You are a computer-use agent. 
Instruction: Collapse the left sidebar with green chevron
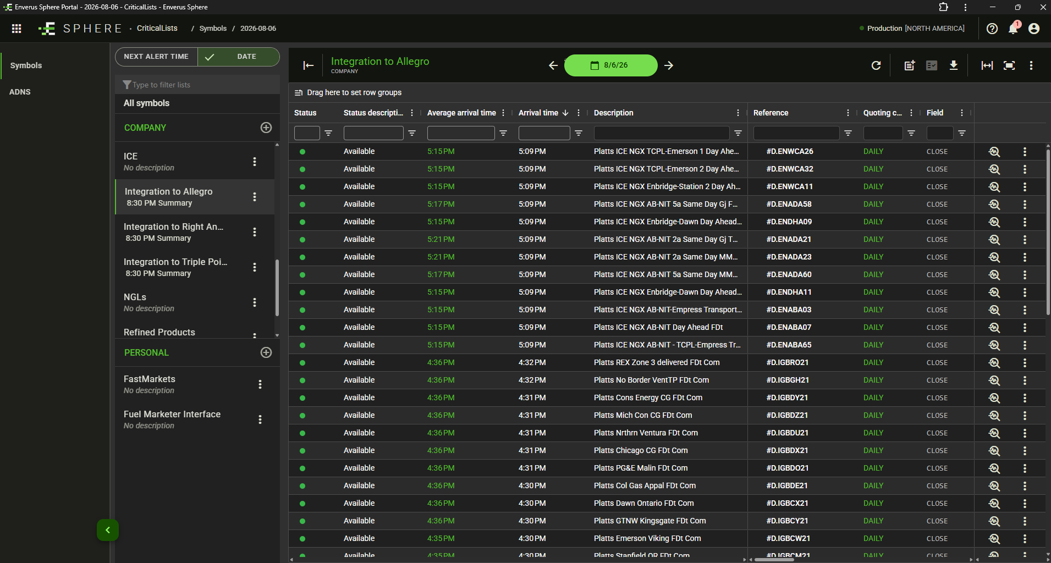[x=108, y=530]
